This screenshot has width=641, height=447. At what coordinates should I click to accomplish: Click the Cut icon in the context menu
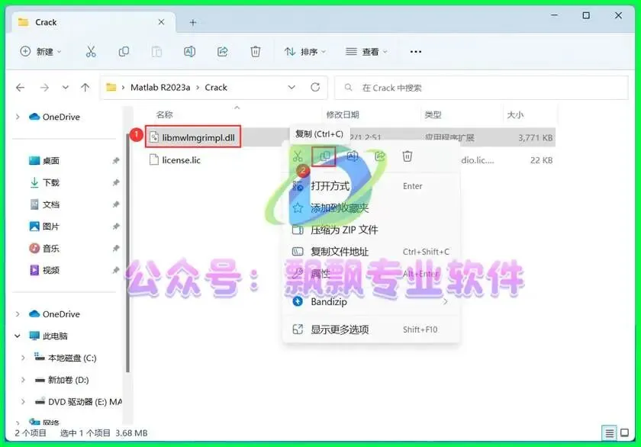pos(298,156)
